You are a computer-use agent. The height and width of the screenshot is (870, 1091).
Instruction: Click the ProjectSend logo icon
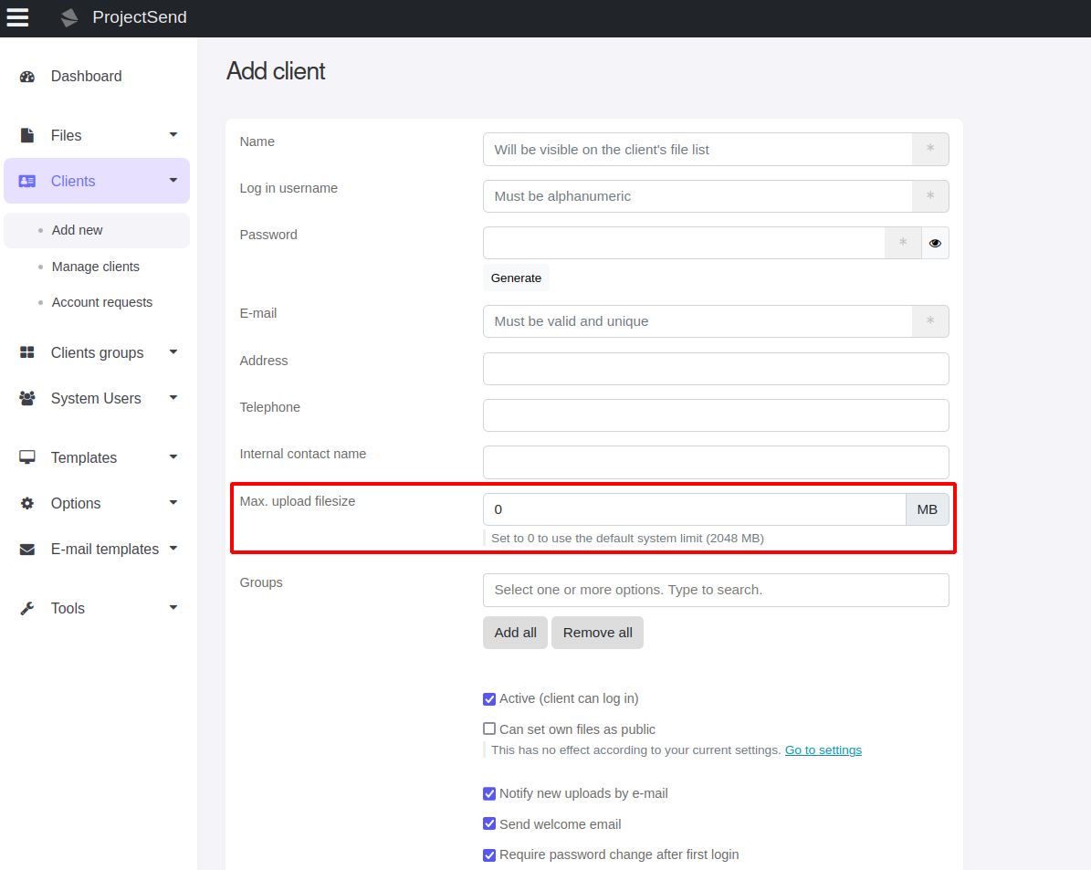click(x=69, y=17)
